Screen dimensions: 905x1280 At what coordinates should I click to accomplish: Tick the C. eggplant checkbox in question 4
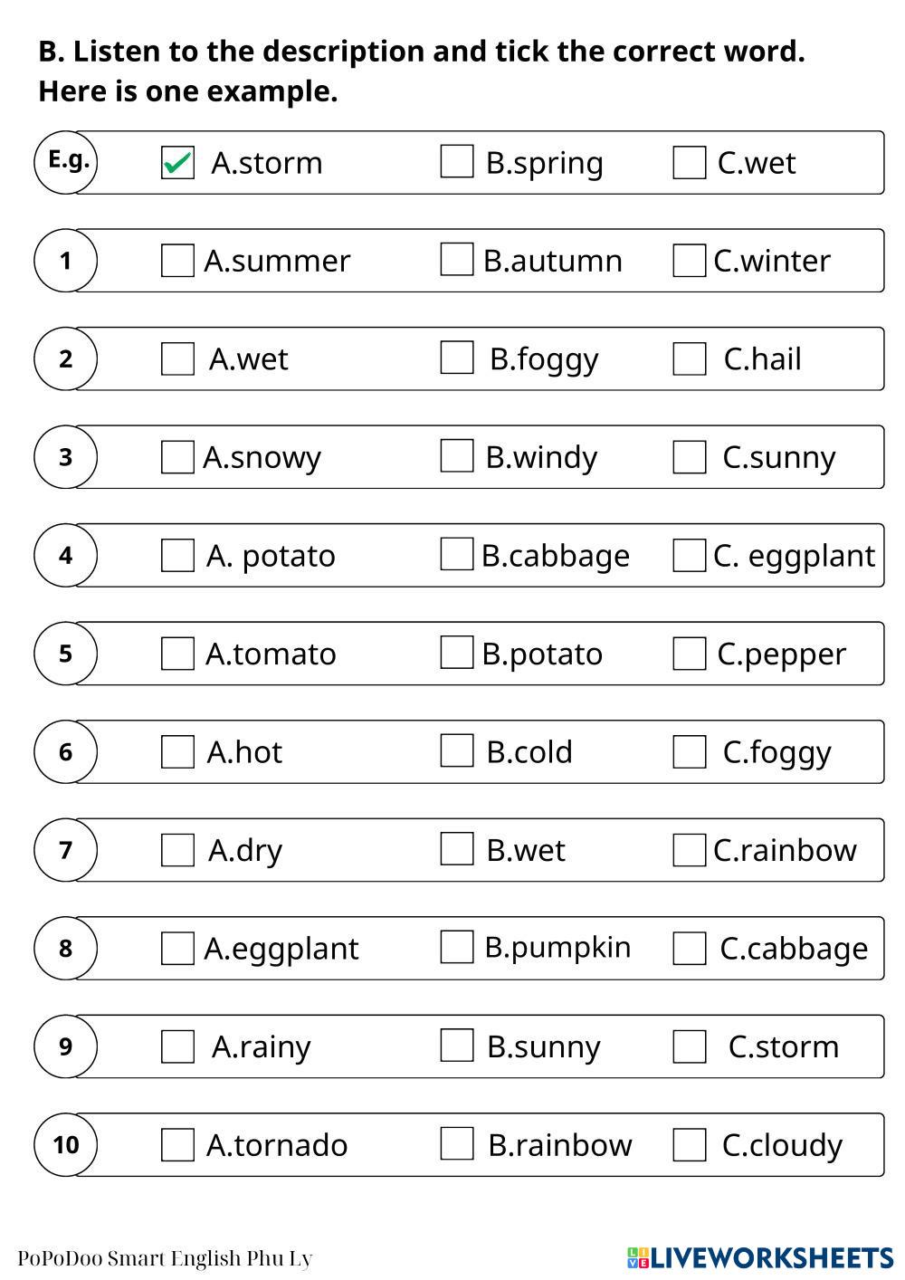(690, 556)
